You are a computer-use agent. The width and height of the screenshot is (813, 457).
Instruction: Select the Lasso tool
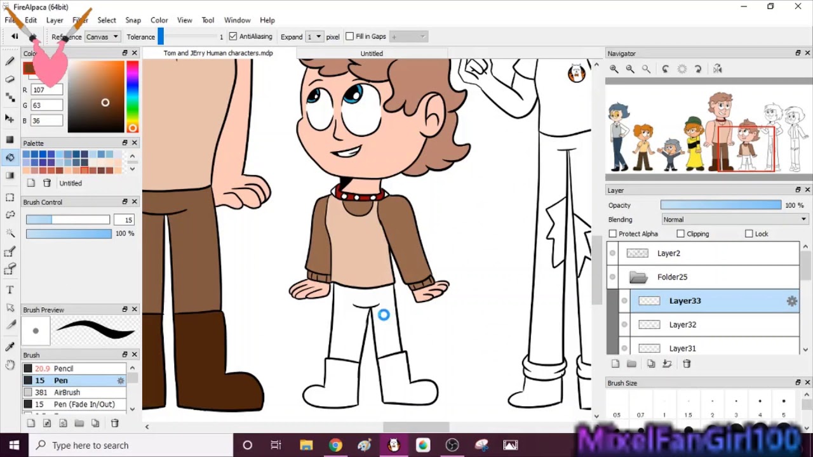tap(10, 215)
